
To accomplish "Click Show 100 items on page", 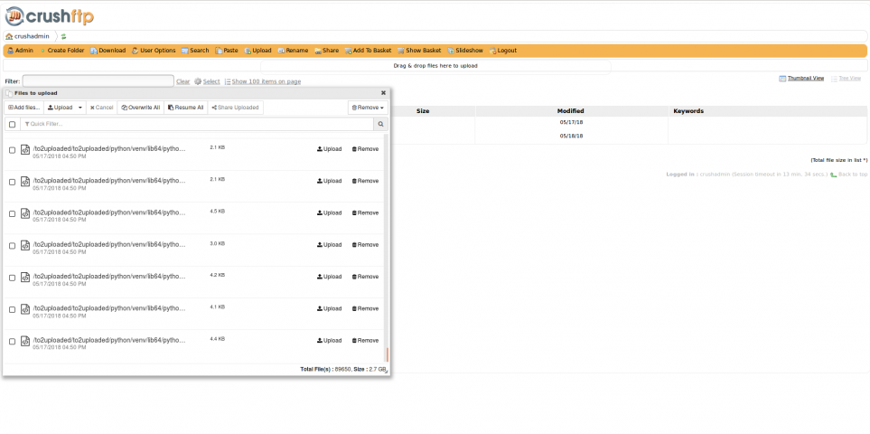I will pyautogui.click(x=262, y=81).
